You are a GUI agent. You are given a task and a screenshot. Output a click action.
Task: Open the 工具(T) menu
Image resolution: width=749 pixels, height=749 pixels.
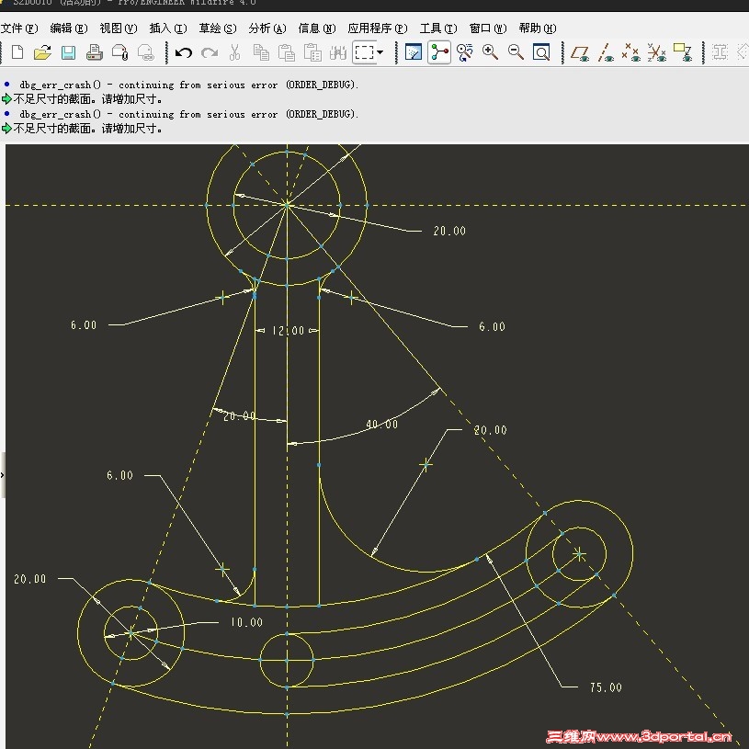(x=438, y=28)
